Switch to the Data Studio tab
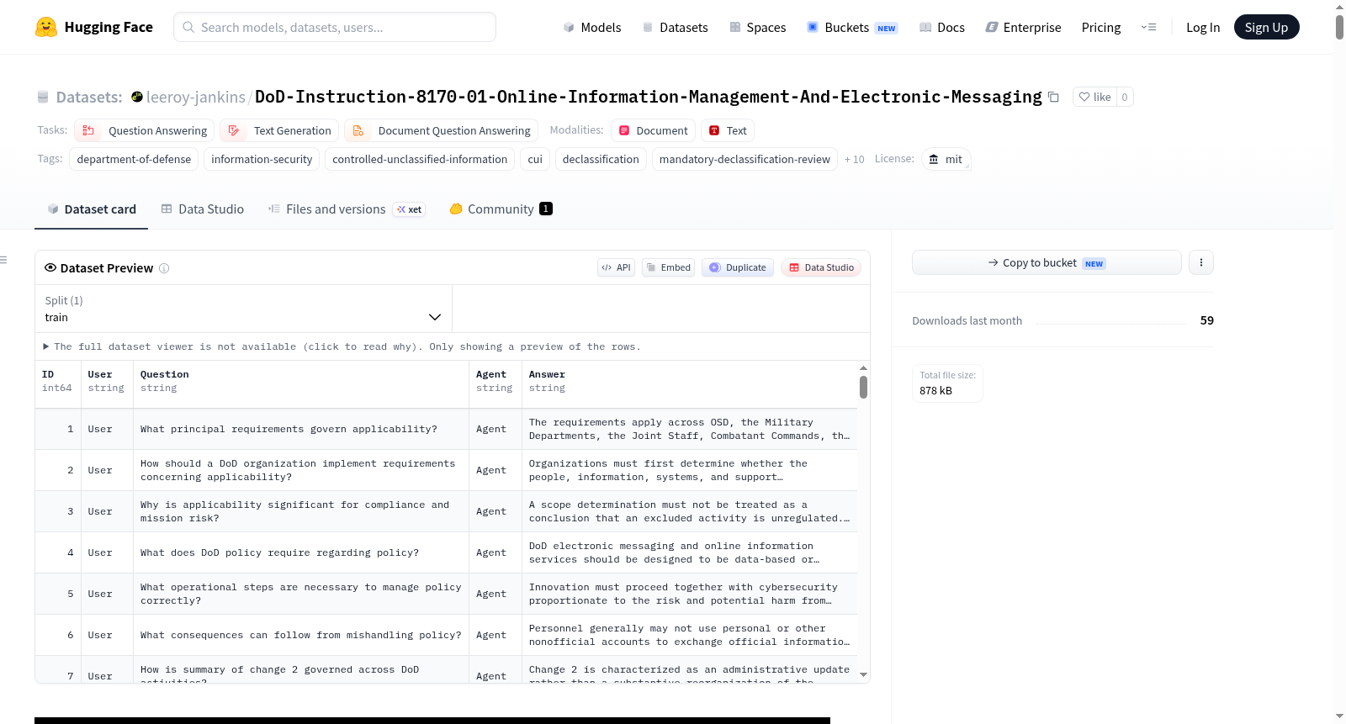The width and height of the screenshot is (1346, 724). pyautogui.click(x=203, y=209)
